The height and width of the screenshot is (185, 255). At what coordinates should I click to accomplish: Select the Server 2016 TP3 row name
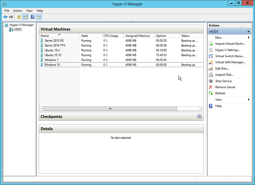(55, 45)
